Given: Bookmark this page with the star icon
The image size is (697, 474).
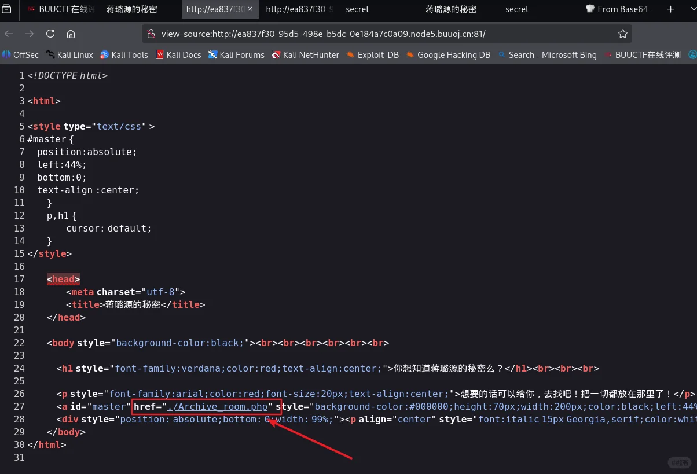Looking at the screenshot, I should click(623, 34).
